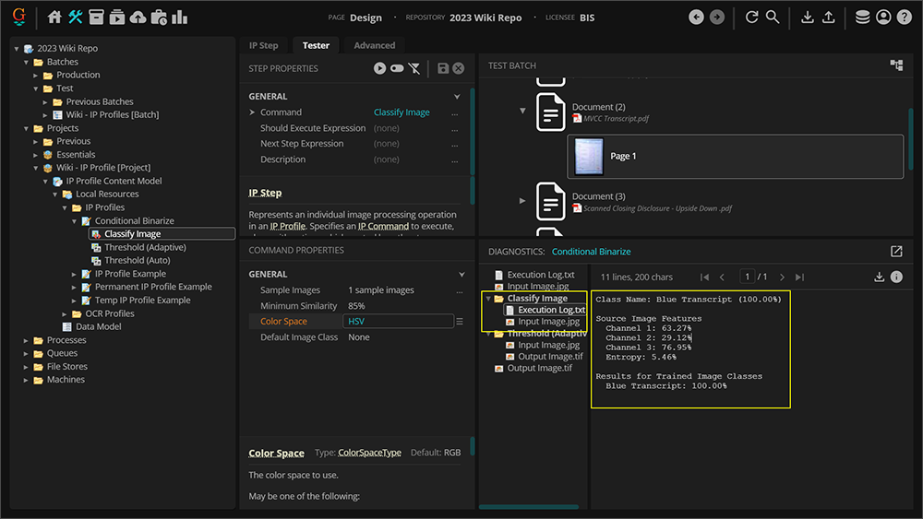
Task: Click the search magnifier icon
Action: 773,17
